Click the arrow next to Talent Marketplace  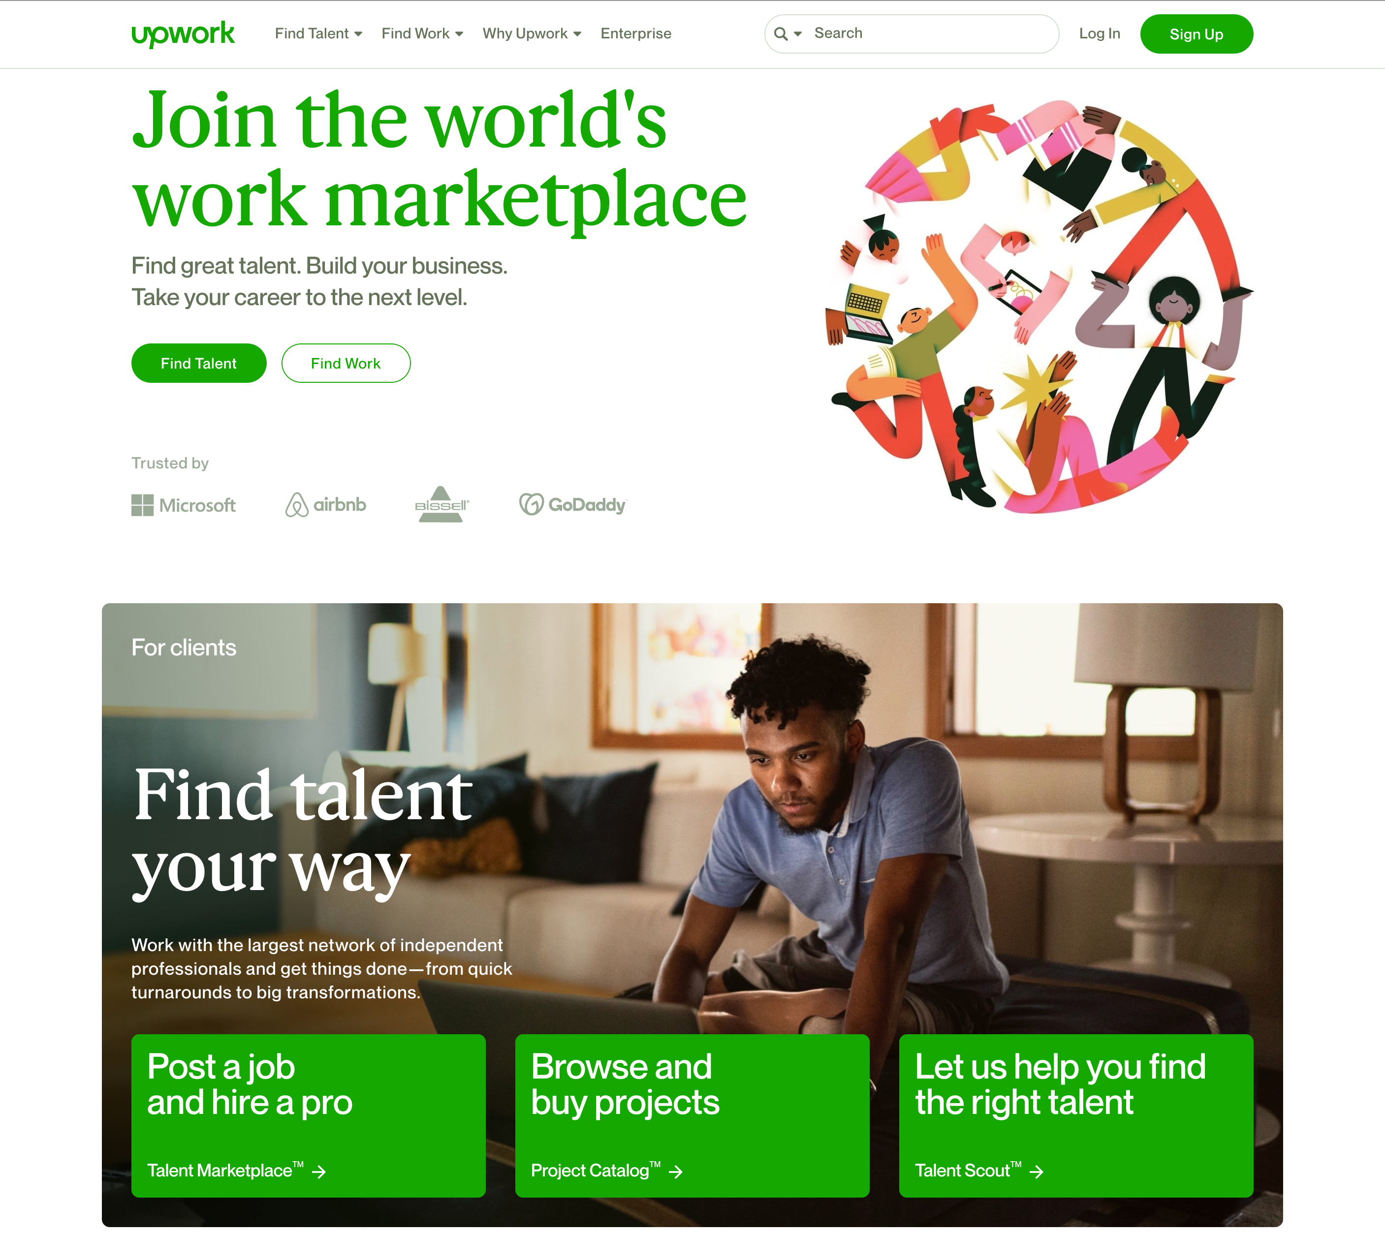click(x=319, y=1172)
